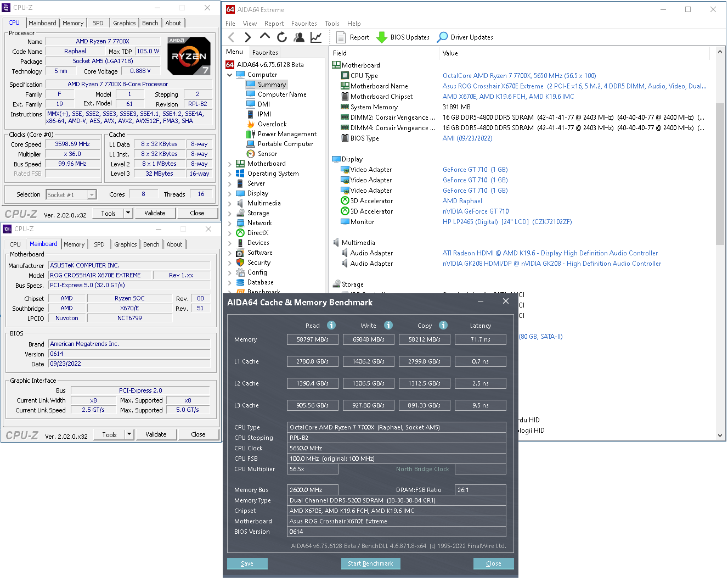The image size is (728, 581).
Task: Click Validate in upper CPU-Z window
Action: (155, 213)
